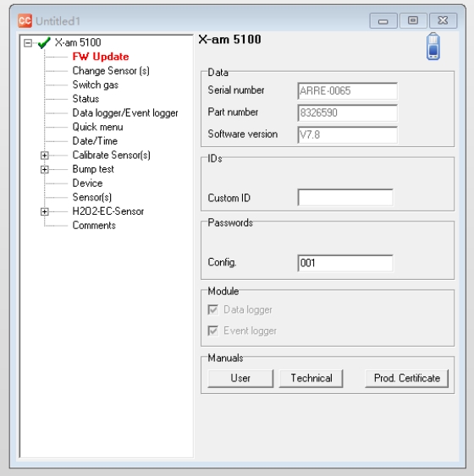Select Date/Time in the tree
474x476 pixels.
[95, 141]
